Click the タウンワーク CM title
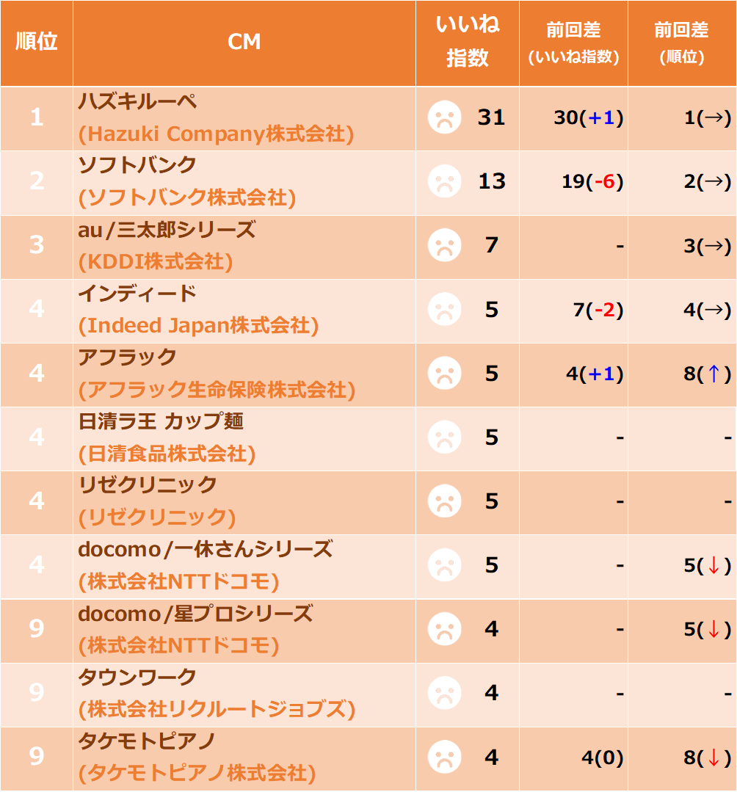This screenshot has height=792, width=737. coord(137,677)
